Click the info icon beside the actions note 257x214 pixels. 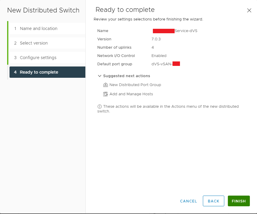(x=99, y=107)
